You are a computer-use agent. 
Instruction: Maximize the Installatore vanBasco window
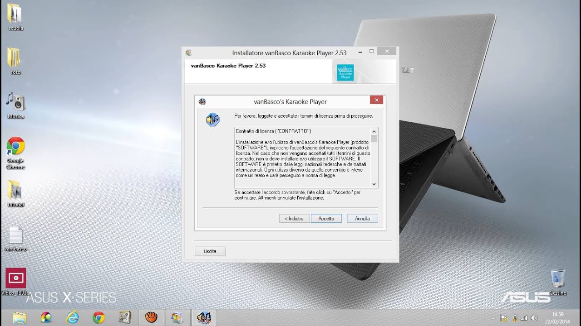pos(371,52)
